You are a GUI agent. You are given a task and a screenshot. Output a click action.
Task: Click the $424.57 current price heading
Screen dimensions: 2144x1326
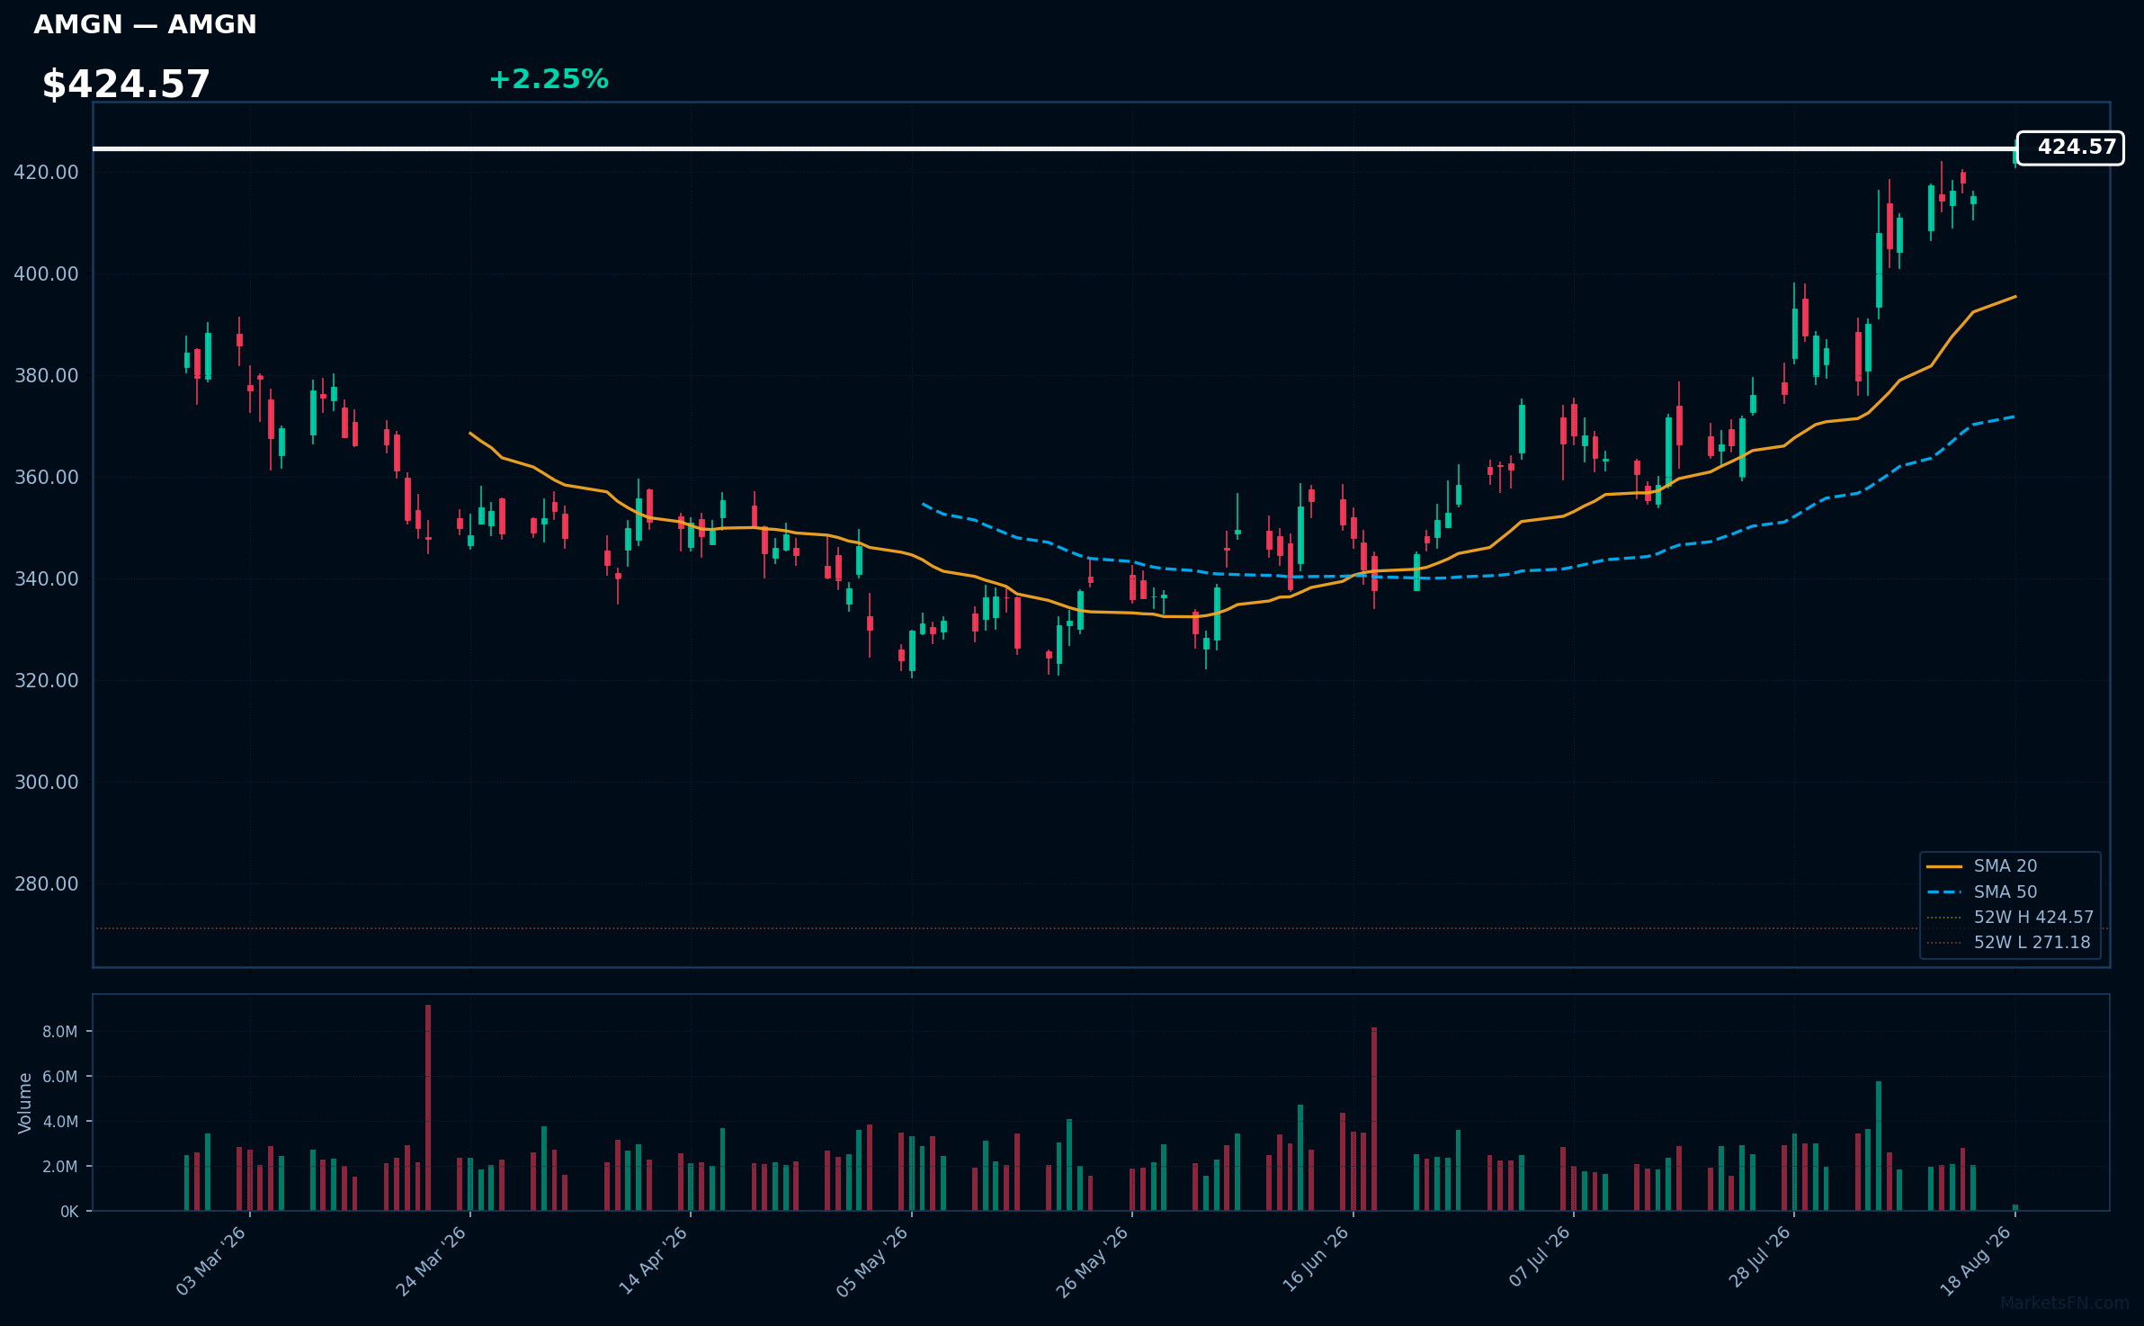pyautogui.click(x=126, y=85)
